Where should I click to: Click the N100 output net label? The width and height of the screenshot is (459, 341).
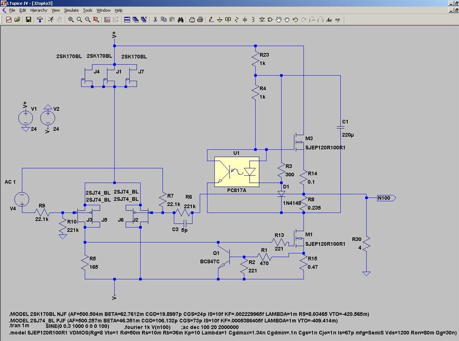pyautogui.click(x=386, y=198)
